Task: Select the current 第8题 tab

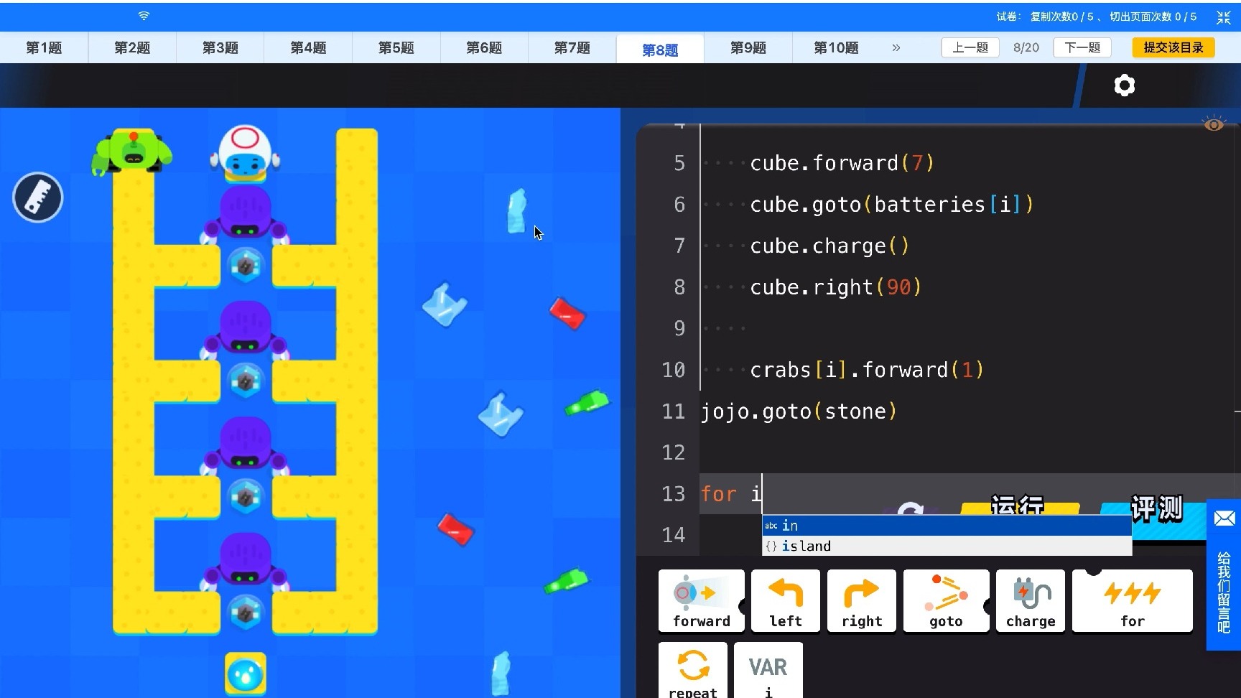Action: [x=660, y=49]
